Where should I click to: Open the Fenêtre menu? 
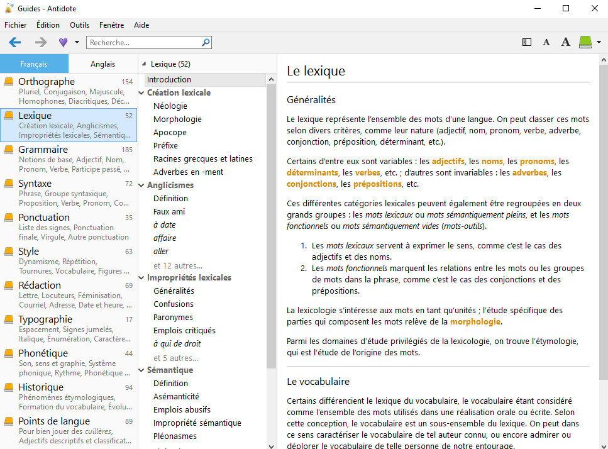(112, 25)
